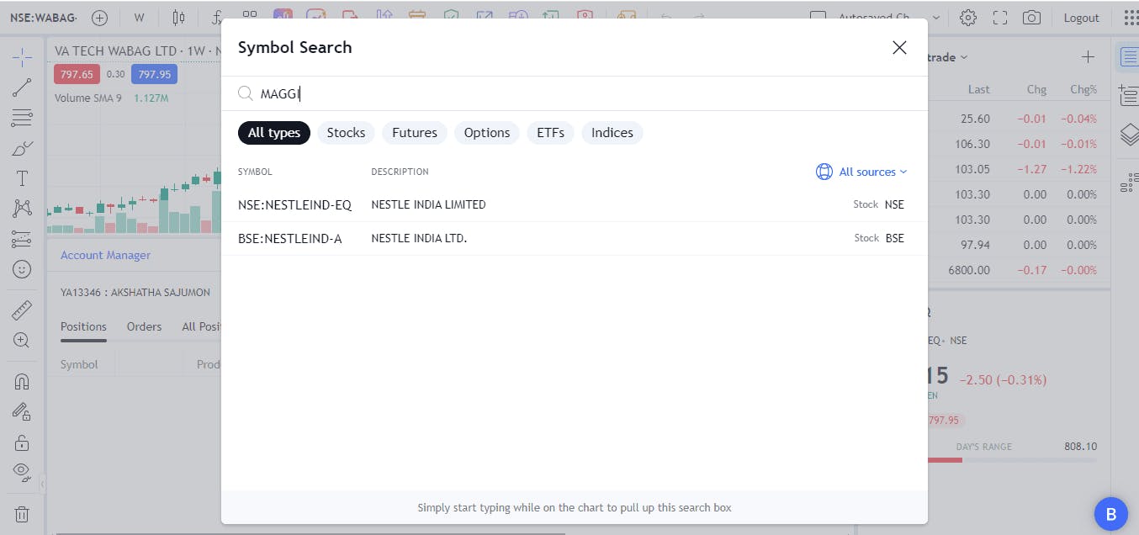The image size is (1139, 535).
Task: Click the Logout button
Action: tap(1081, 18)
